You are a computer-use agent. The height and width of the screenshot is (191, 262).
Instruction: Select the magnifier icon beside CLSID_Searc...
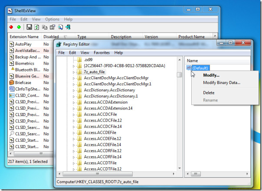pyautogui.click(x=12, y=133)
